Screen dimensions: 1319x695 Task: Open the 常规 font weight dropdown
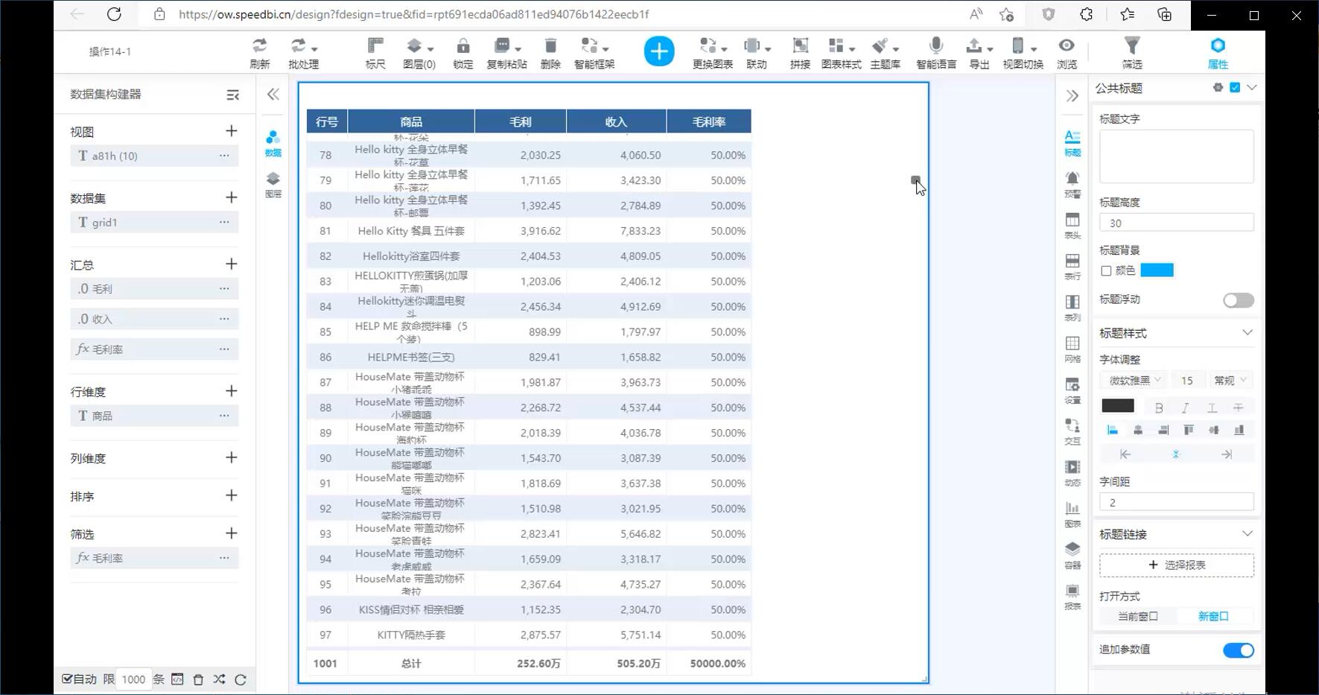tap(1230, 381)
